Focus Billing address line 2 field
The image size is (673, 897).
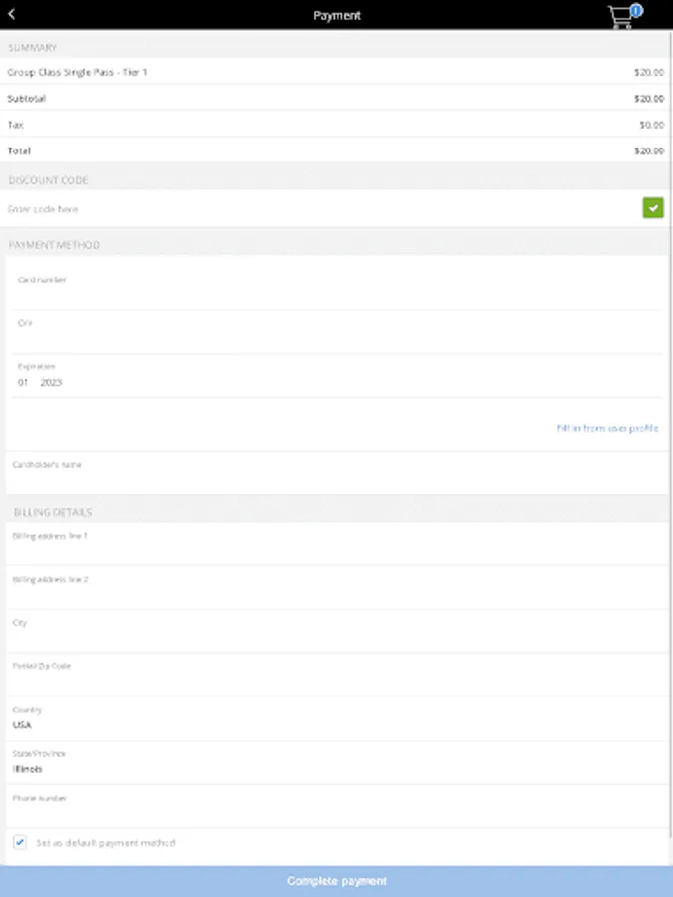(x=337, y=587)
